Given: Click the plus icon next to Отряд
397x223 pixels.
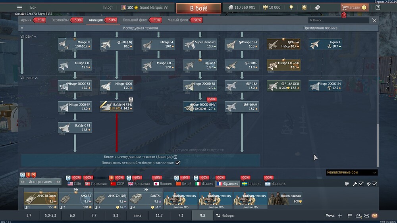Looking at the screenshot, I should pos(339,215).
